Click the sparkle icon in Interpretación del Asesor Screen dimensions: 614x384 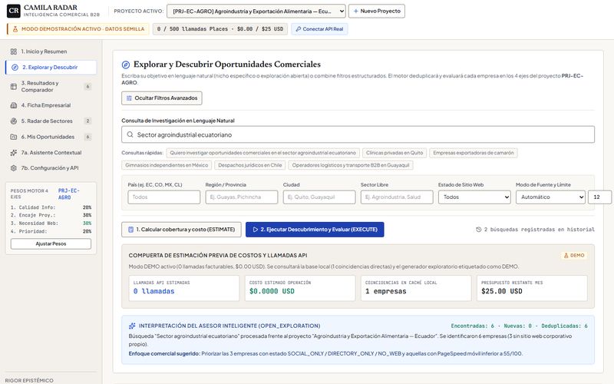pos(132,326)
